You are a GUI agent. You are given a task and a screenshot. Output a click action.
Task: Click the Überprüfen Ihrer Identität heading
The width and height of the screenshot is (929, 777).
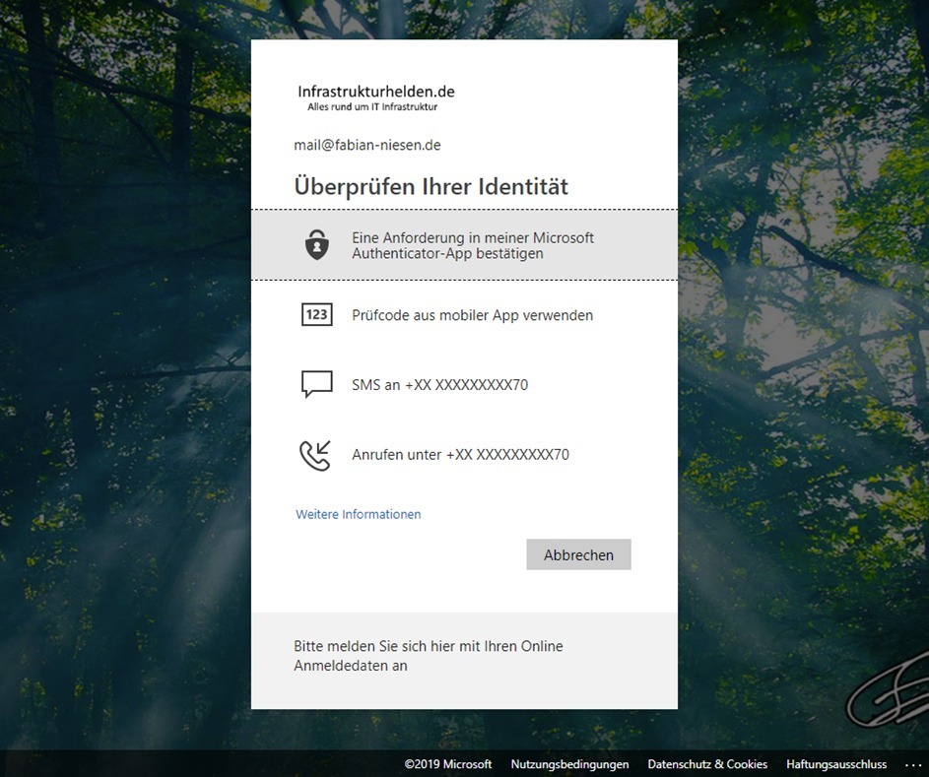pyautogui.click(x=431, y=186)
